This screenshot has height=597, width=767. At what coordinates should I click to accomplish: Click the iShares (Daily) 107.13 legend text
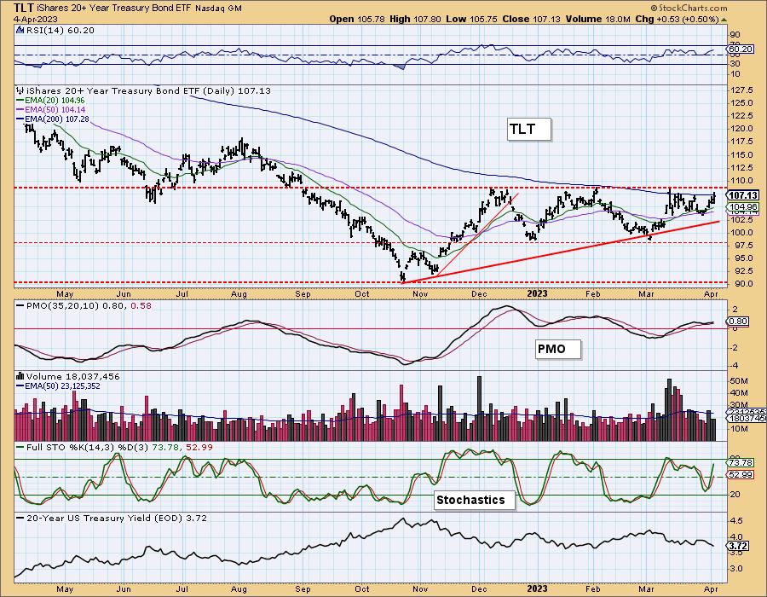[x=148, y=90]
